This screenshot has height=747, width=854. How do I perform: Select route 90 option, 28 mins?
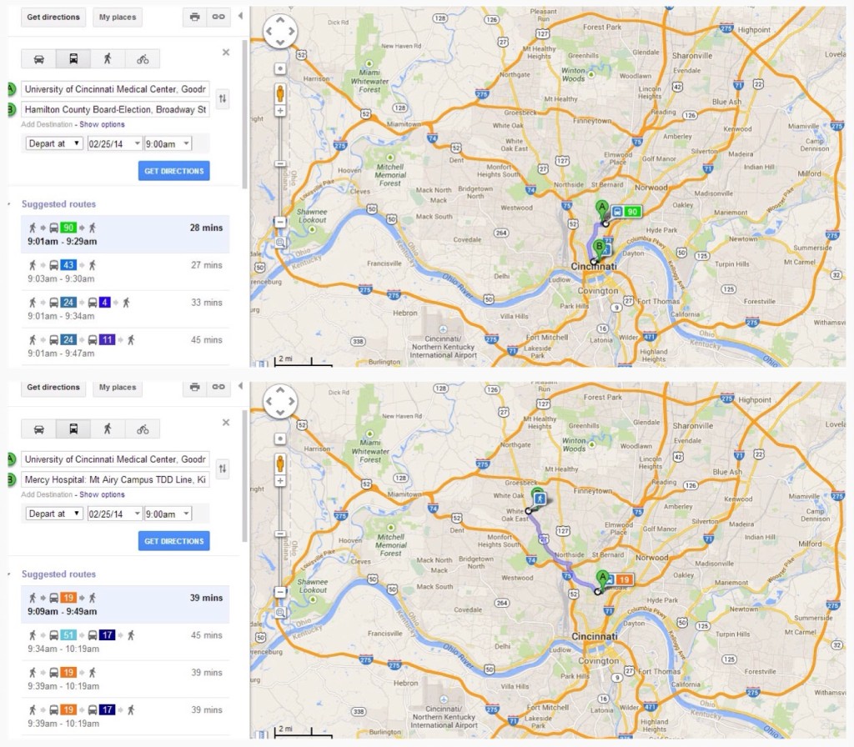coord(125,234)
